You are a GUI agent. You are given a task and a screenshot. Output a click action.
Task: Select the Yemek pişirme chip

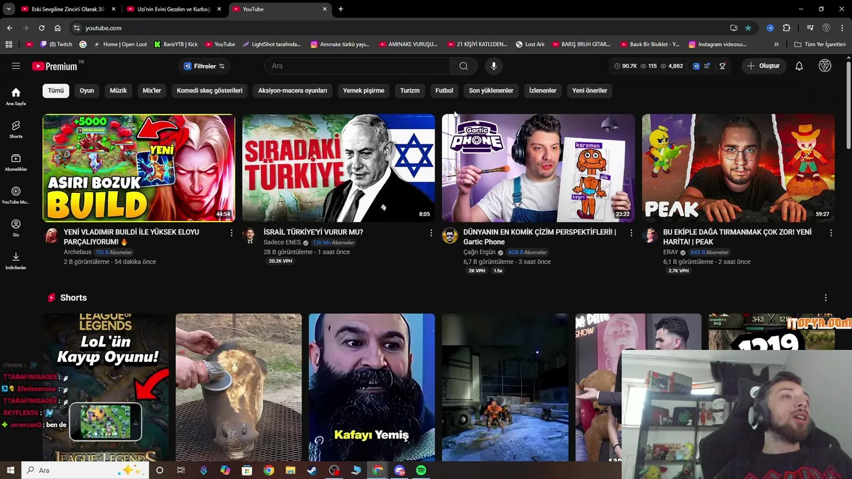coord(363,90)
